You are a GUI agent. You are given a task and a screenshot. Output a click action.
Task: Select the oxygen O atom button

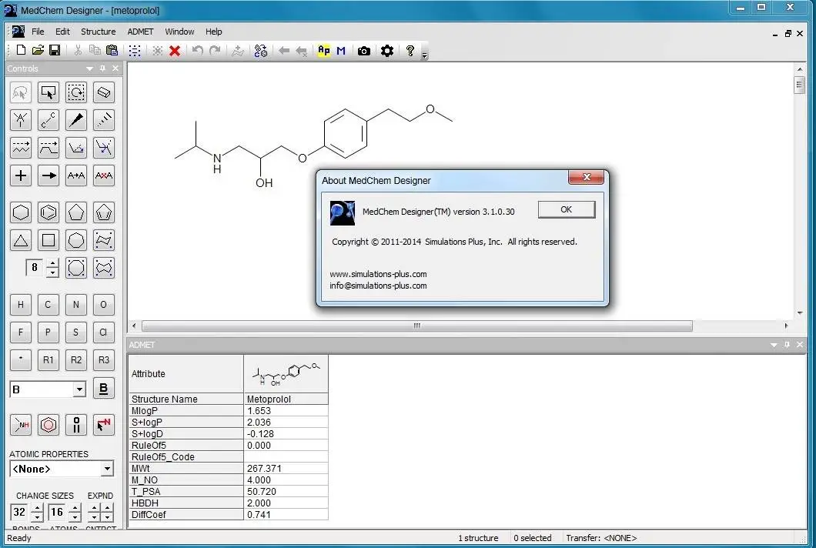click(x=104, y=305)
